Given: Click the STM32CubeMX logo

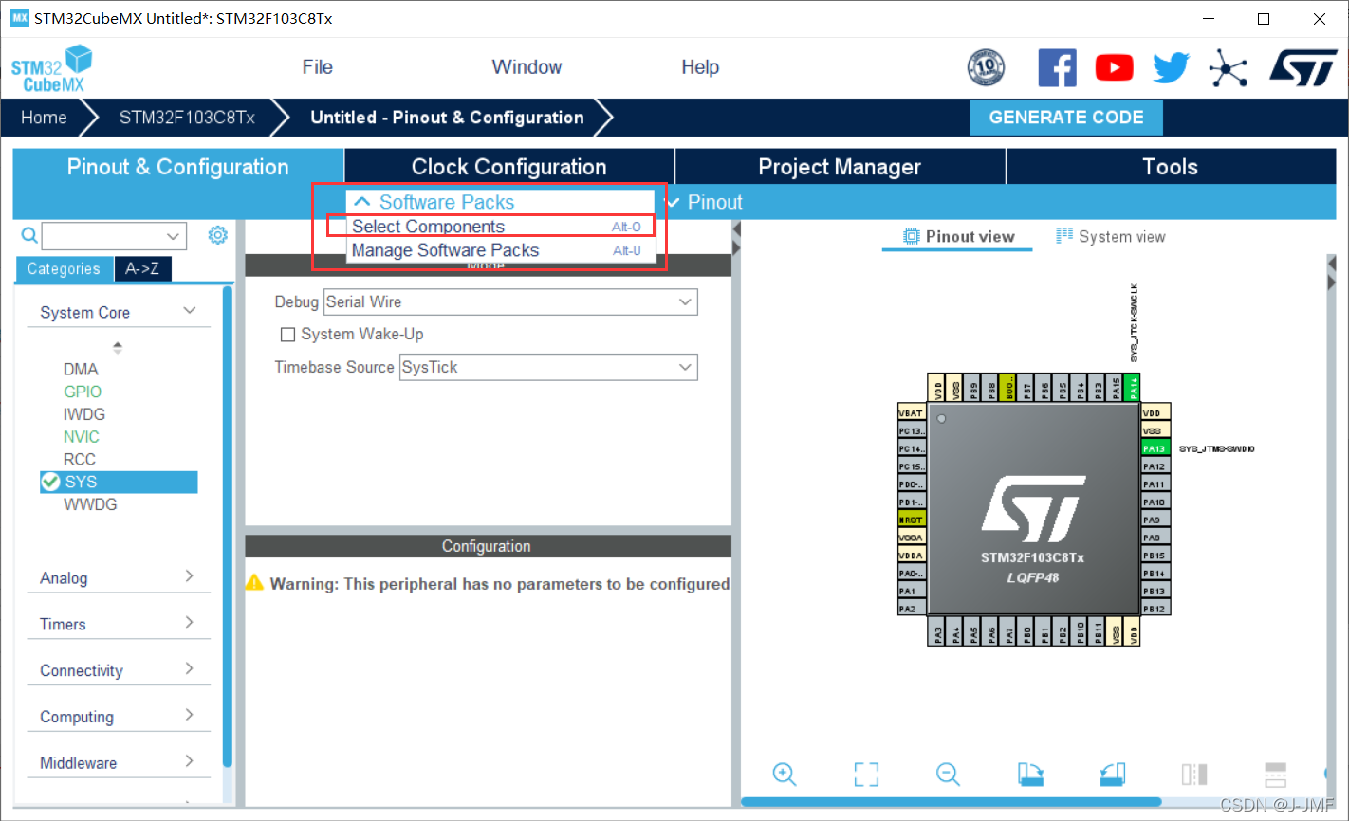Looking at the screenshot, I should click(52, 69).
